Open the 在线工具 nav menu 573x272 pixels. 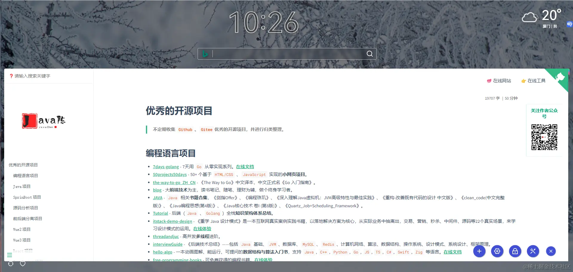[x=533, y=81]
